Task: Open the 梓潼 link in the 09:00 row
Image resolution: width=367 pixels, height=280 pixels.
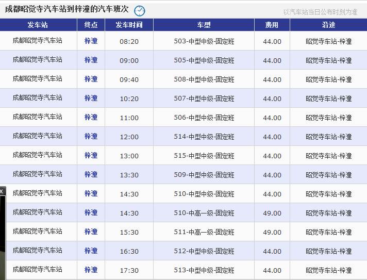Action: [x=91, y=60]
